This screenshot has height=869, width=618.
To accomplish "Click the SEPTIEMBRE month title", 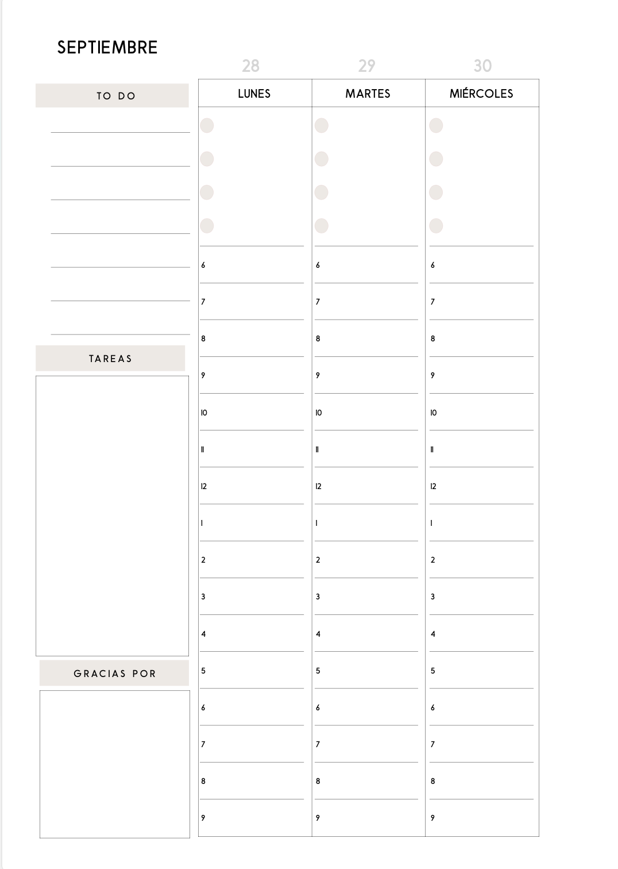I will [107, 48].
